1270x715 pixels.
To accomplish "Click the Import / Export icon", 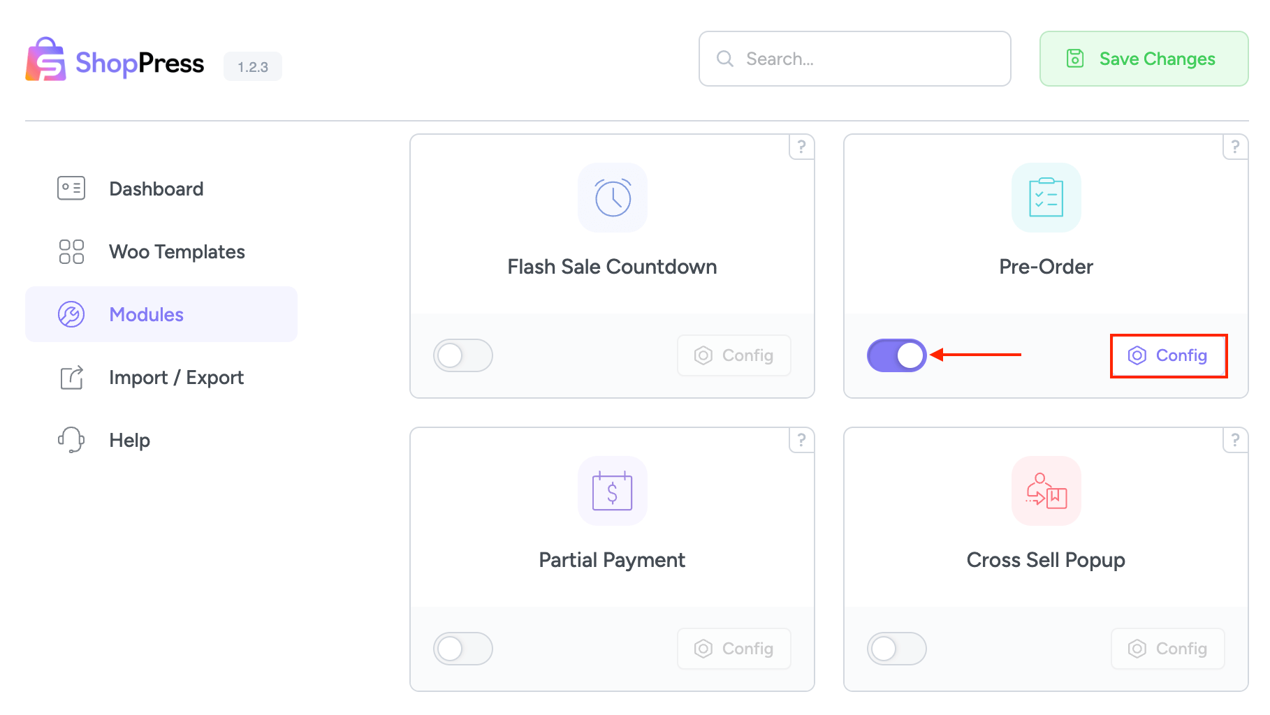I will [70, 377].
